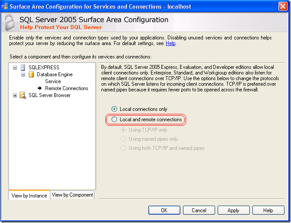
Task: Select SQL Server Browser tree label
Action: [49, 95]
